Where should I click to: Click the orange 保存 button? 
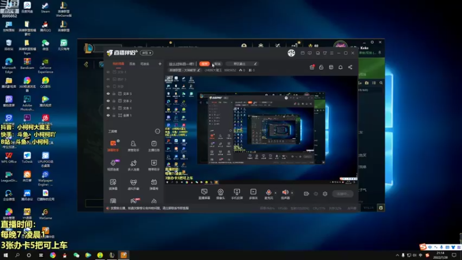204,64
